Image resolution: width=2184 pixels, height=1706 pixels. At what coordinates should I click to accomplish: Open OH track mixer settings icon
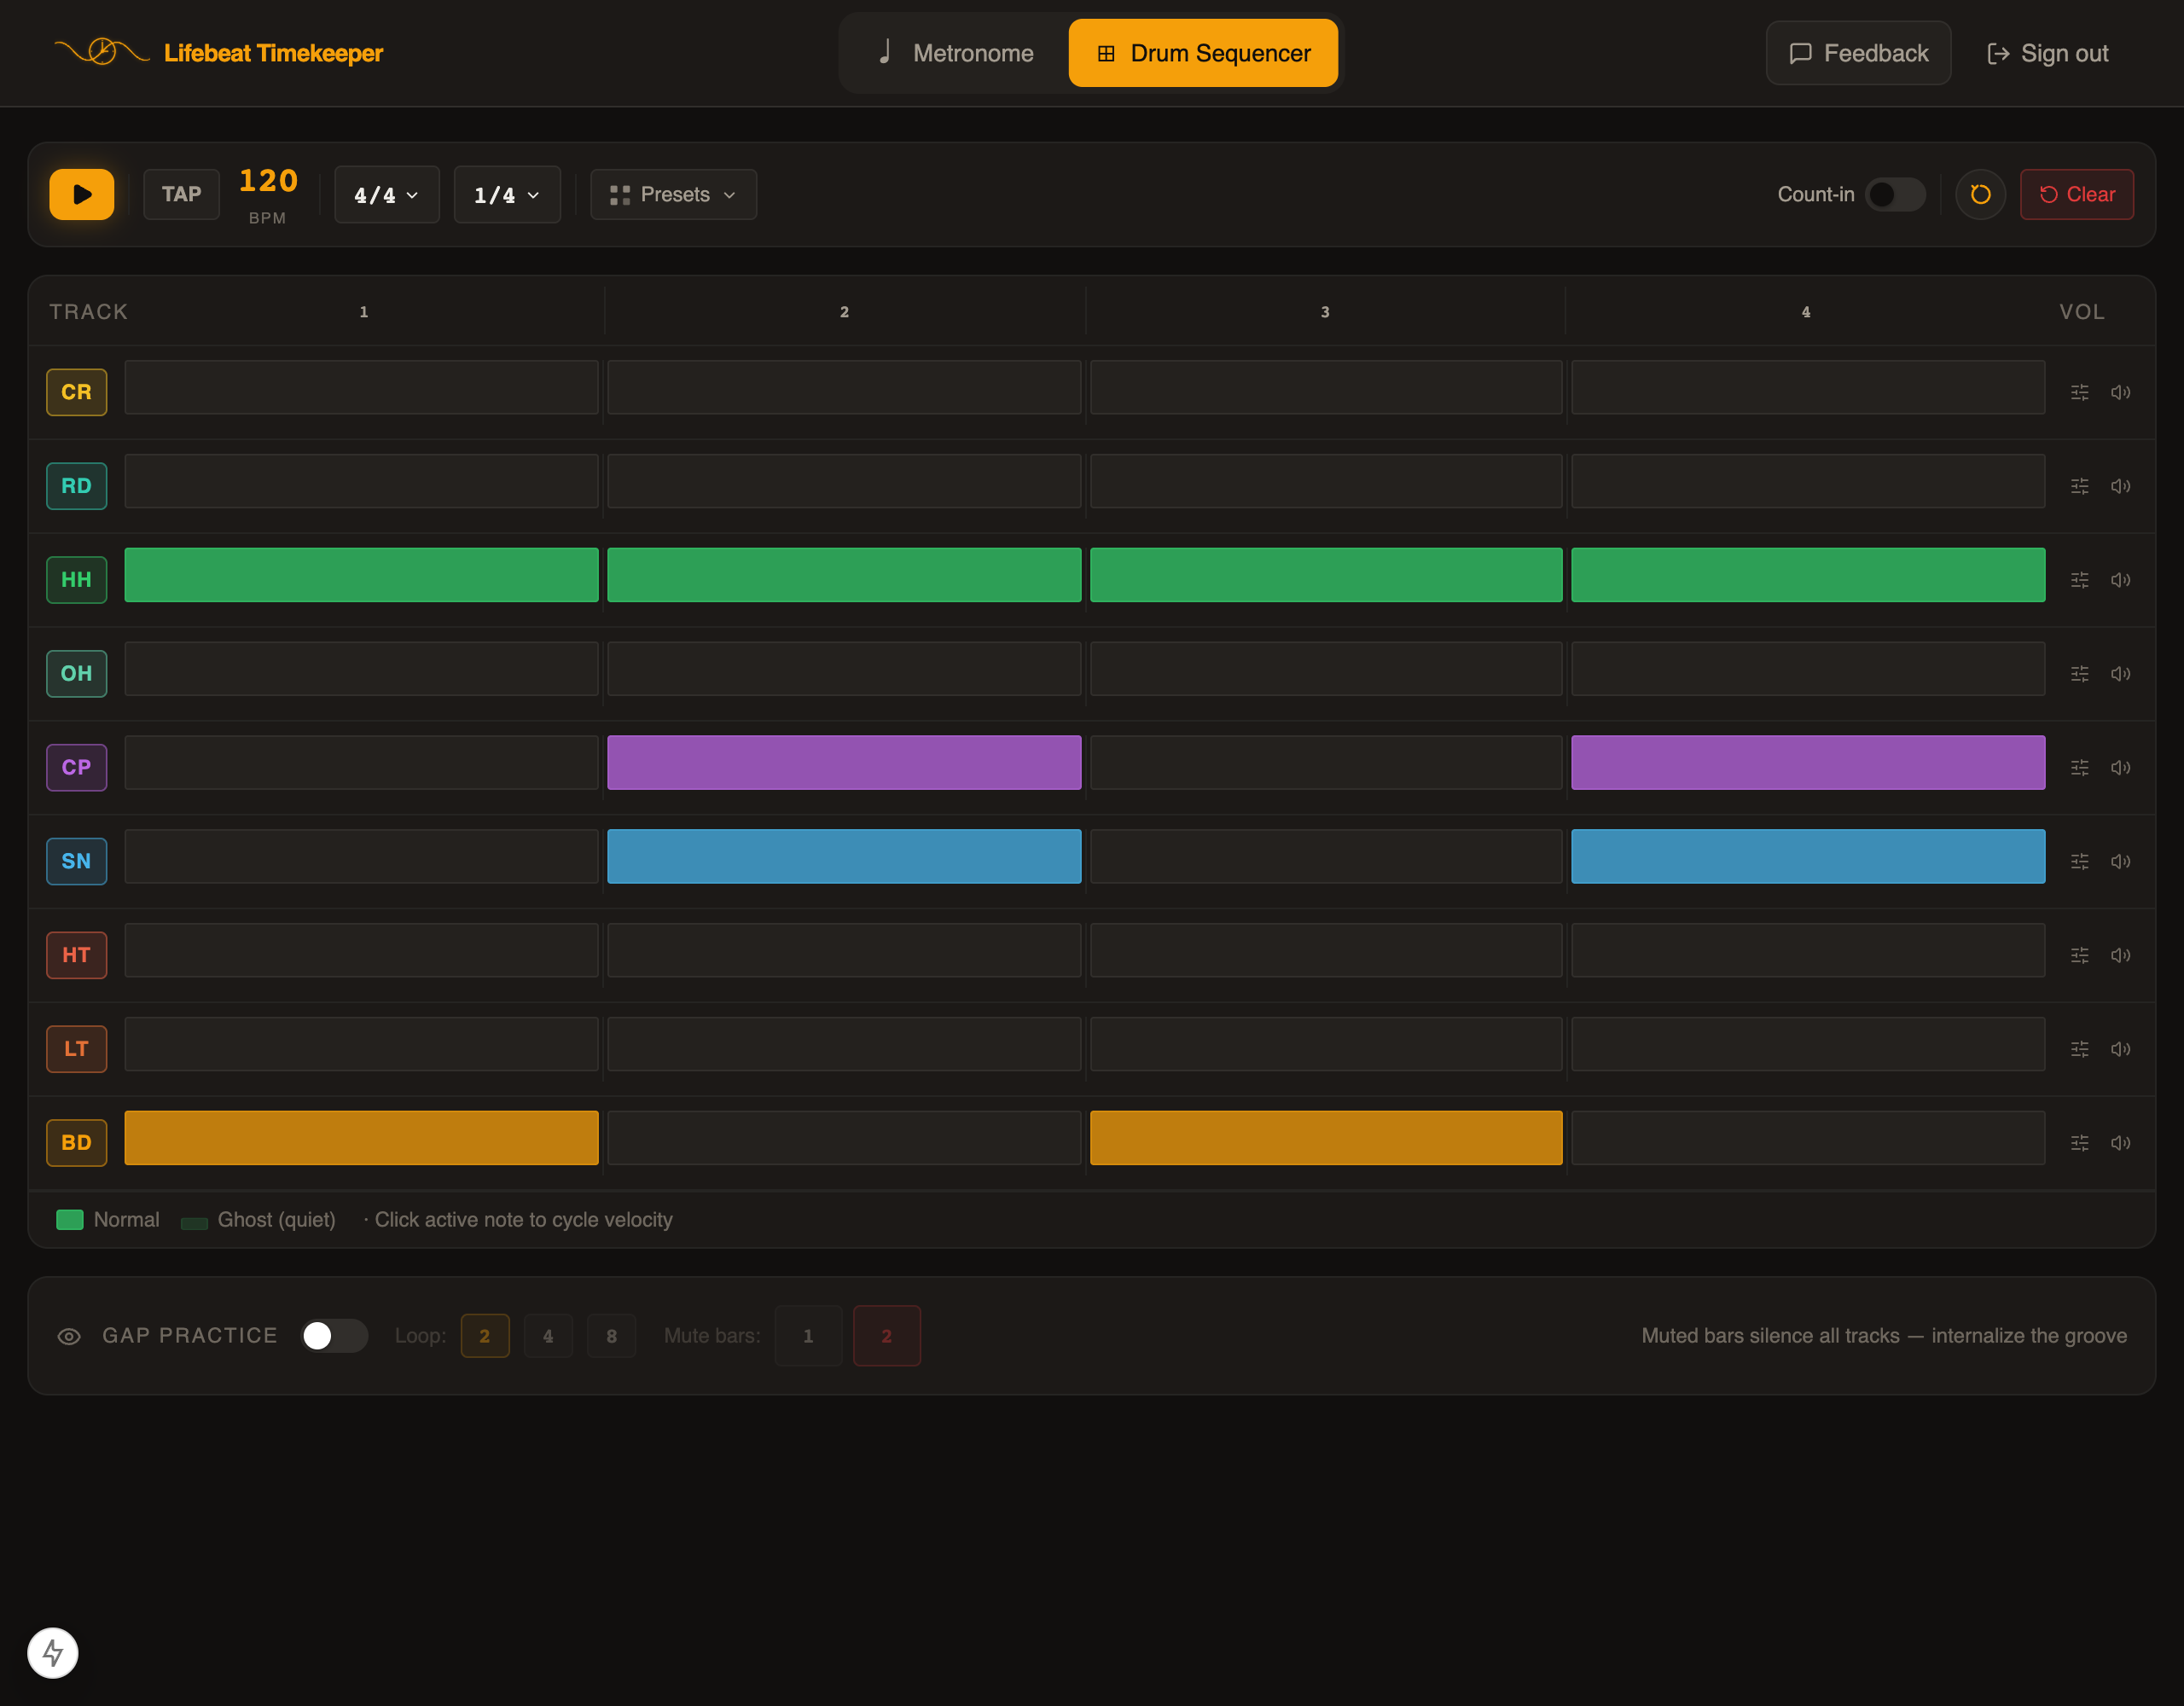(x=2079, y=674)
